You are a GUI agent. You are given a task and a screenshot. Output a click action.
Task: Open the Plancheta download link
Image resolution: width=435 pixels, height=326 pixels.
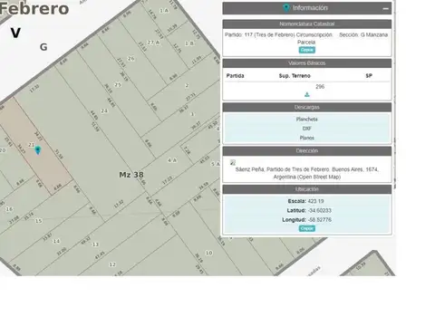pyautogui.click(x=307, y=120)
